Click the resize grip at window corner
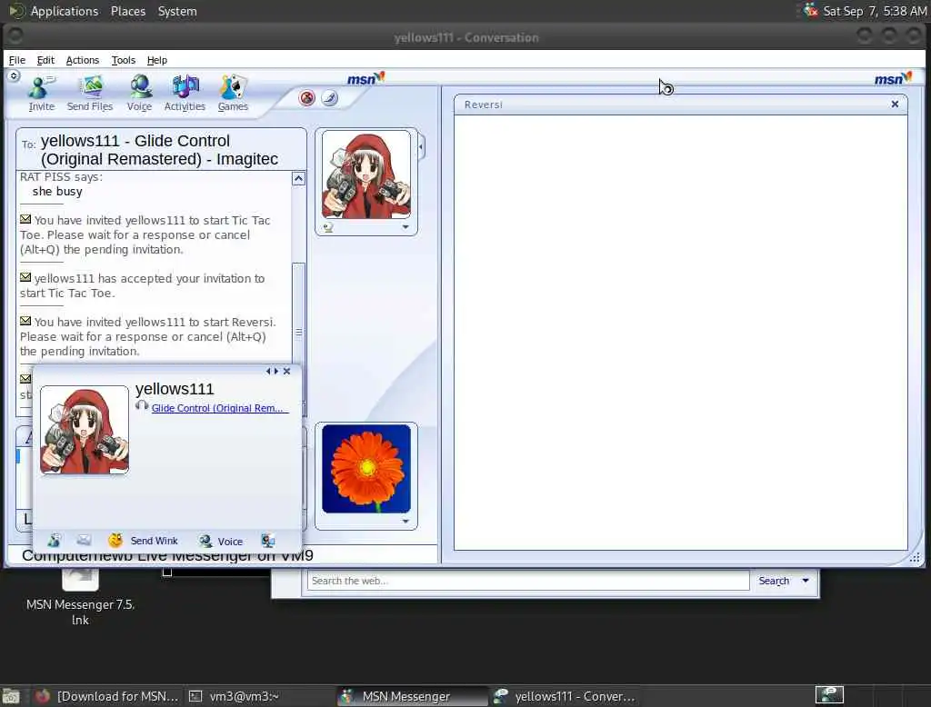This screenshot has height=707, width=931. pos(915,557)
